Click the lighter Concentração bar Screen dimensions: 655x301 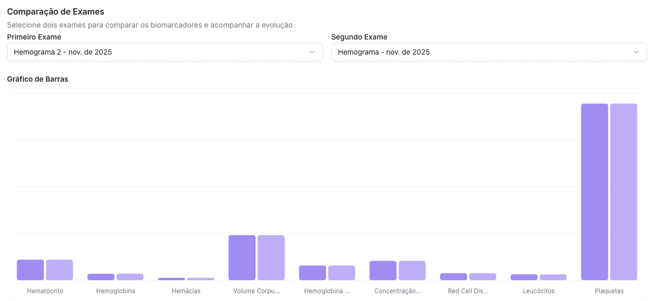click(412, 270)
